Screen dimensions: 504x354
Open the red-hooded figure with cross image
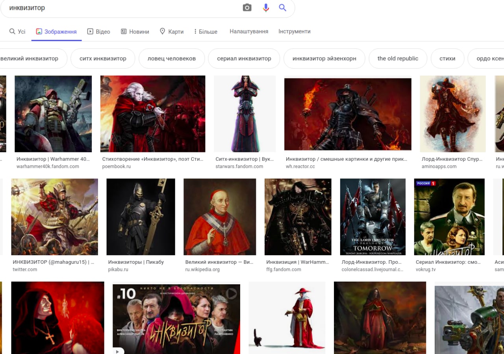click(x=57, y=317)
